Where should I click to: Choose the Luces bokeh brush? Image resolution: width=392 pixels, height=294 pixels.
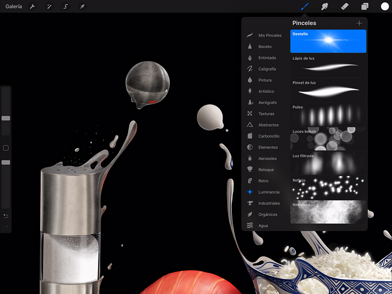[x=328, y=139]
